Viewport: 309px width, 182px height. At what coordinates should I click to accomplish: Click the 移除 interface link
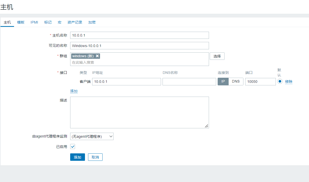coord(289,82)
